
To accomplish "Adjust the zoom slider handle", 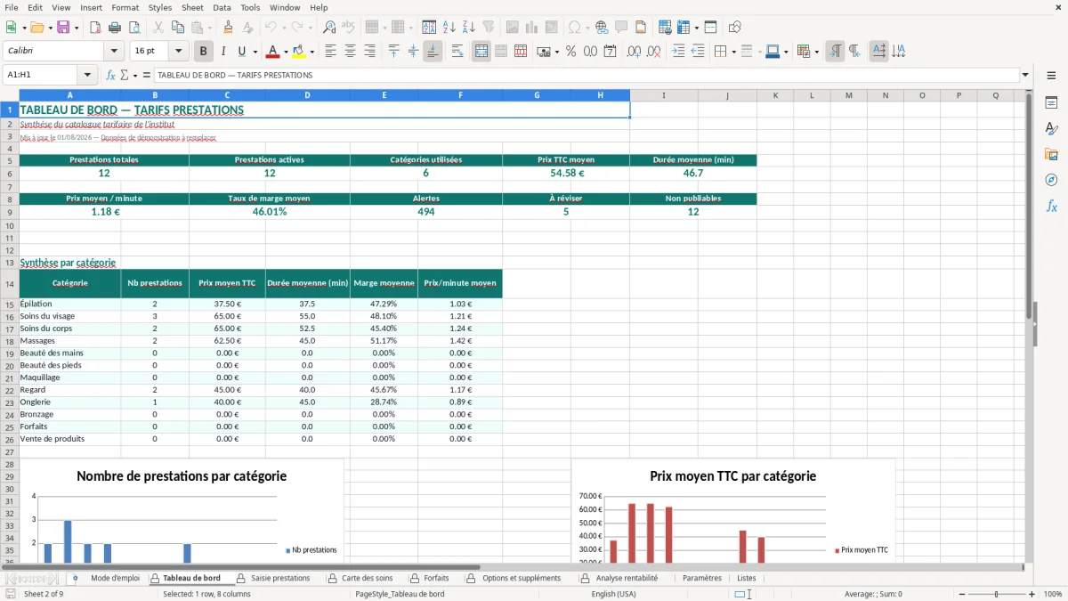I will click(996, 594).
